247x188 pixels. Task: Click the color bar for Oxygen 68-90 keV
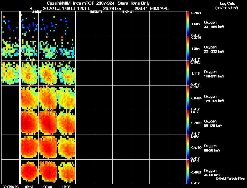point(188,147)
